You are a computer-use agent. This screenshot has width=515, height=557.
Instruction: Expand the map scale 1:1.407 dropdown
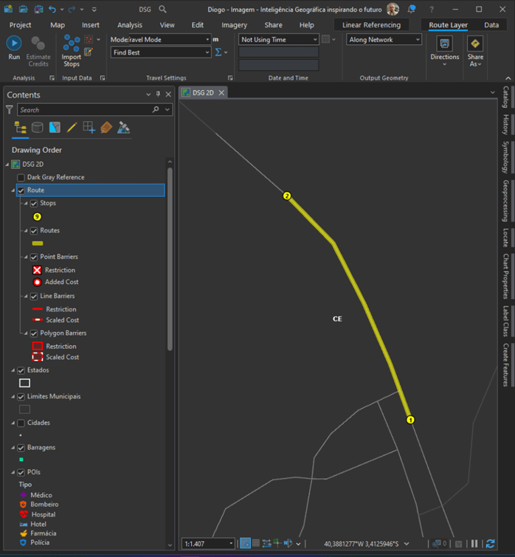click(x=231, y=544)
